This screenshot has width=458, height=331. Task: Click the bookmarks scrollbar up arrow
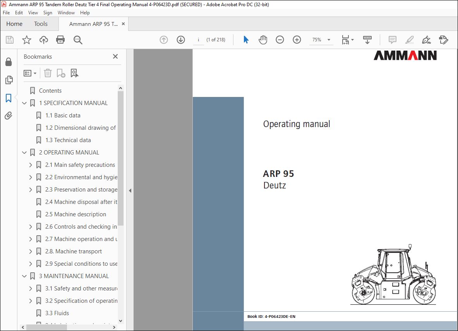click(121, 88)
